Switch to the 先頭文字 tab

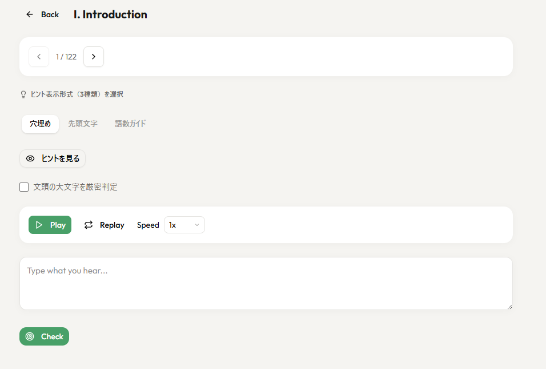click(x=83, y=124)
